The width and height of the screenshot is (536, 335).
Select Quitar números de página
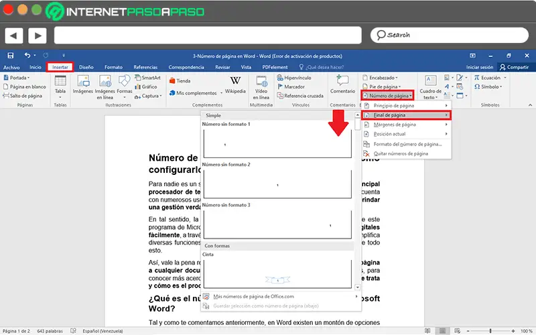[406, 153]
